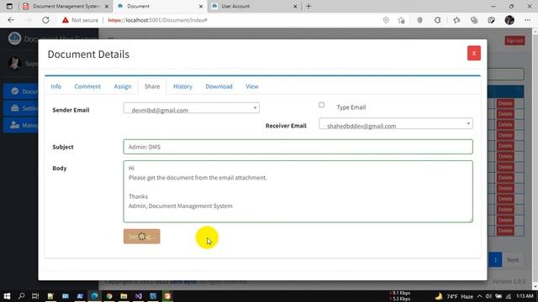Click the sidebar application logo
The image size is (538, 302).
14,39
